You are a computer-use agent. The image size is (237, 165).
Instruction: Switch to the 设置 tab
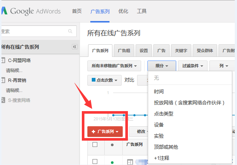(x=144, y=51)
